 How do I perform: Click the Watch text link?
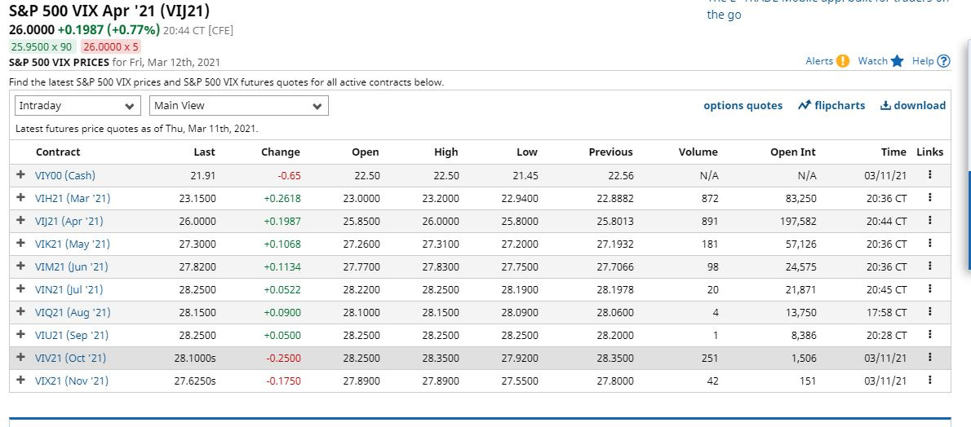(x=872, y=60)
